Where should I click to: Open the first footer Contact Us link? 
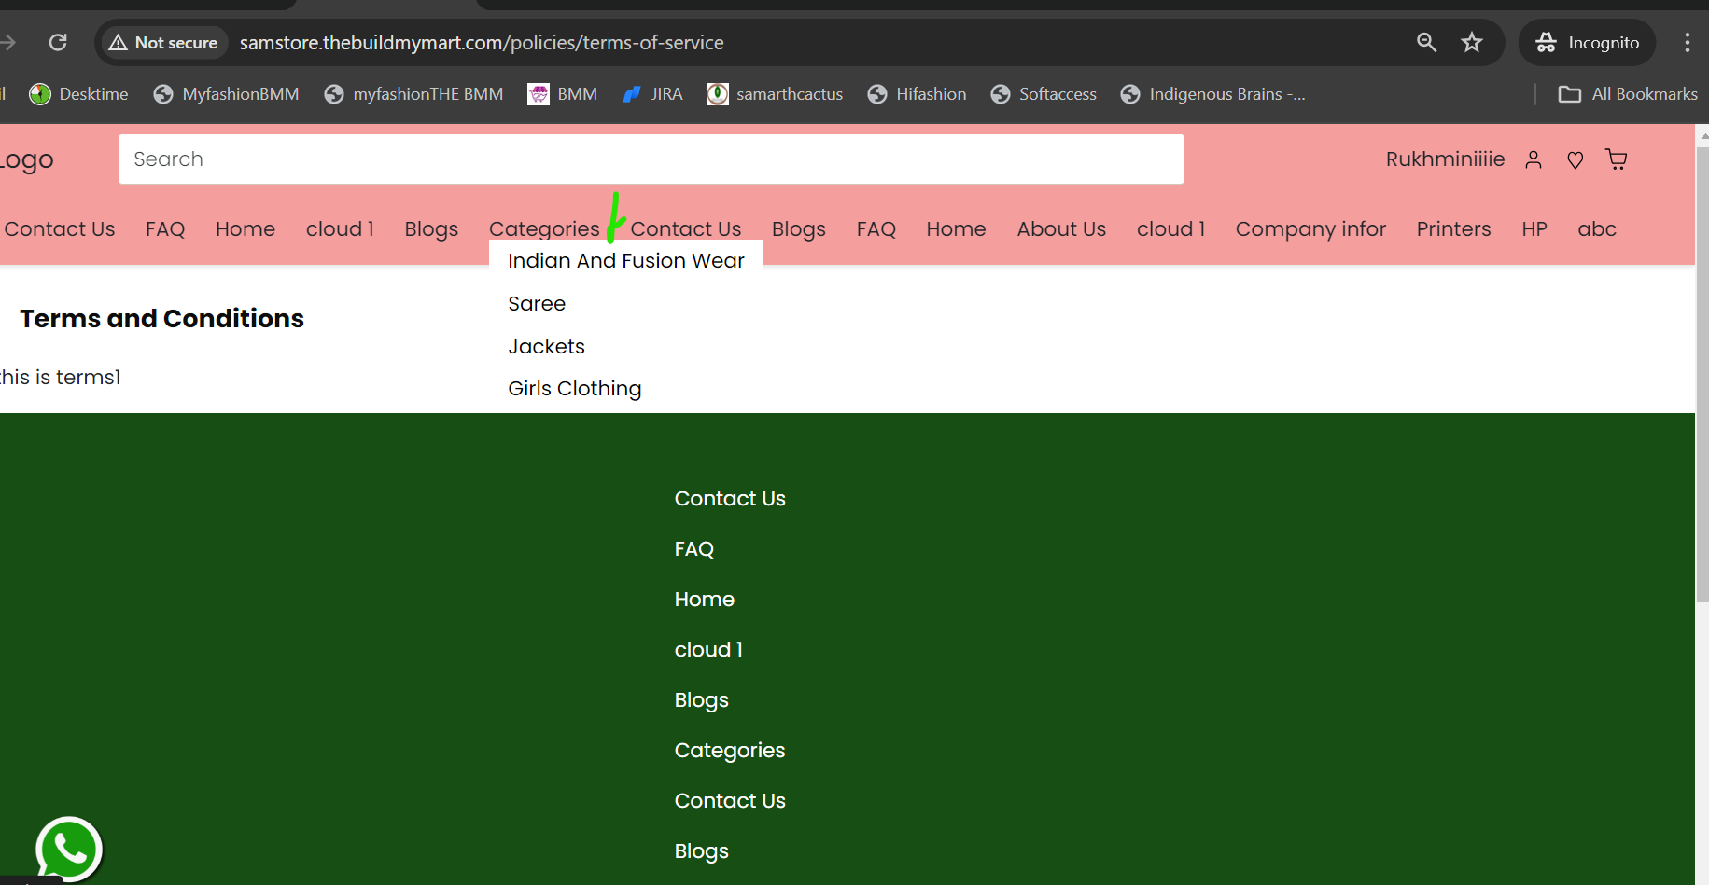(x=730, y=499)
